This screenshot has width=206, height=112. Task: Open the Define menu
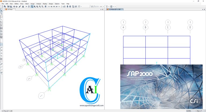coord(17,4)
